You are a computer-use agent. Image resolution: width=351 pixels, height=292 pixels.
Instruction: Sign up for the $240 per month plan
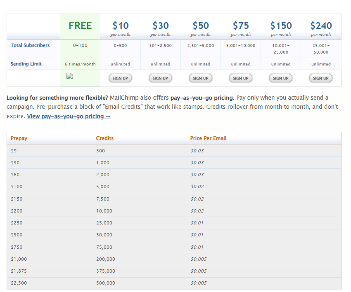pos(320,78)
